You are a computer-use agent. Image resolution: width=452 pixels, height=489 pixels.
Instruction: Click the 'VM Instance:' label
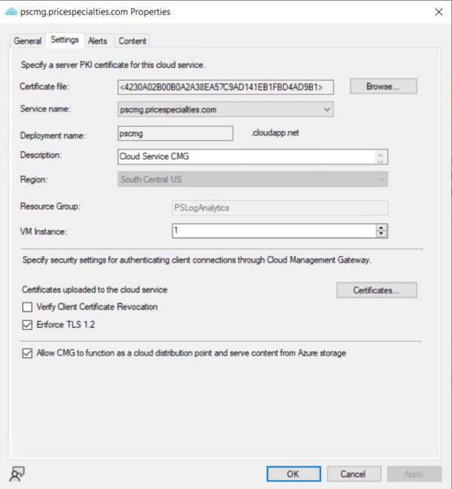(x=44, y=232)
